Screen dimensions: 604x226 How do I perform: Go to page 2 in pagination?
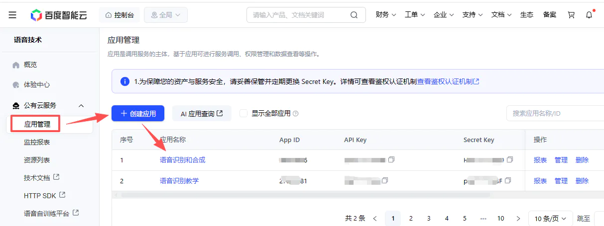click(x=411, y=219)
